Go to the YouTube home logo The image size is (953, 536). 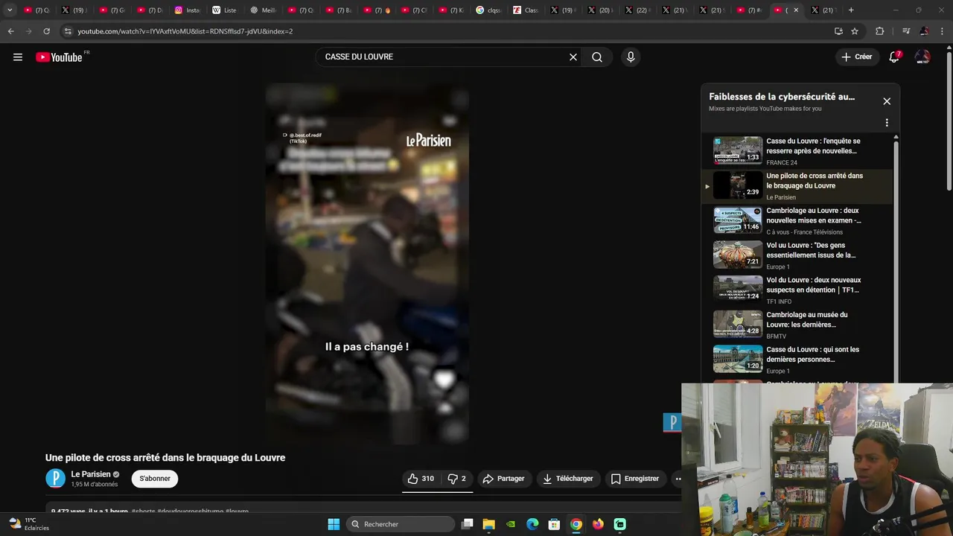60,57
